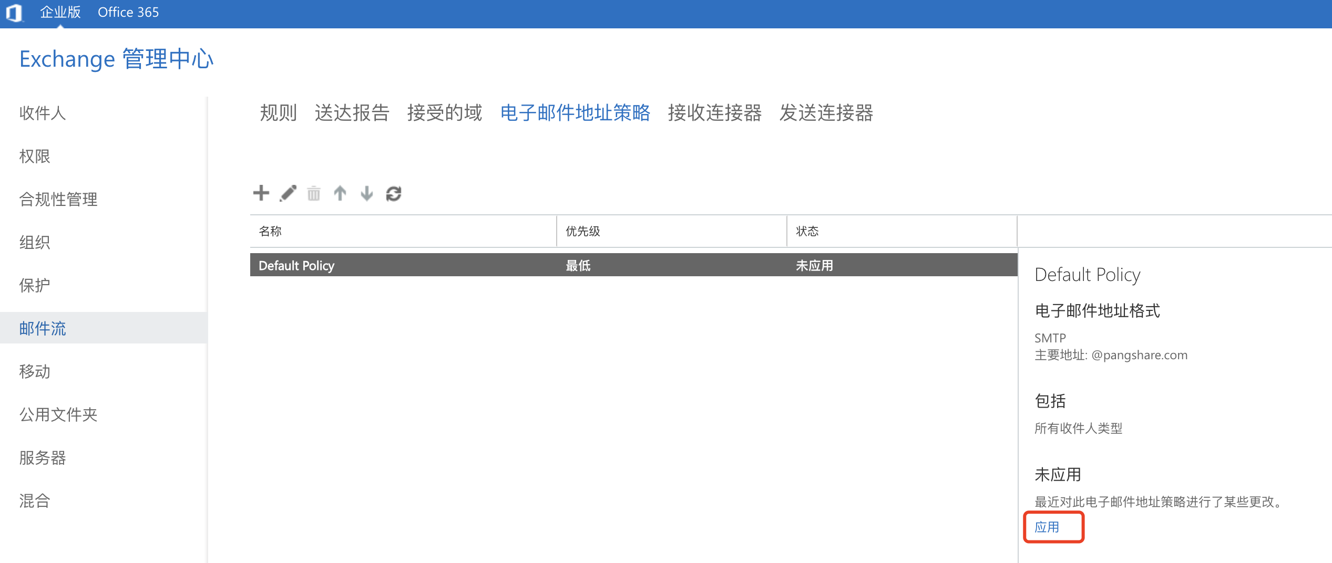Click the move up arrow icon
The height and width of the screenshot is (563, 1332).
340,193
